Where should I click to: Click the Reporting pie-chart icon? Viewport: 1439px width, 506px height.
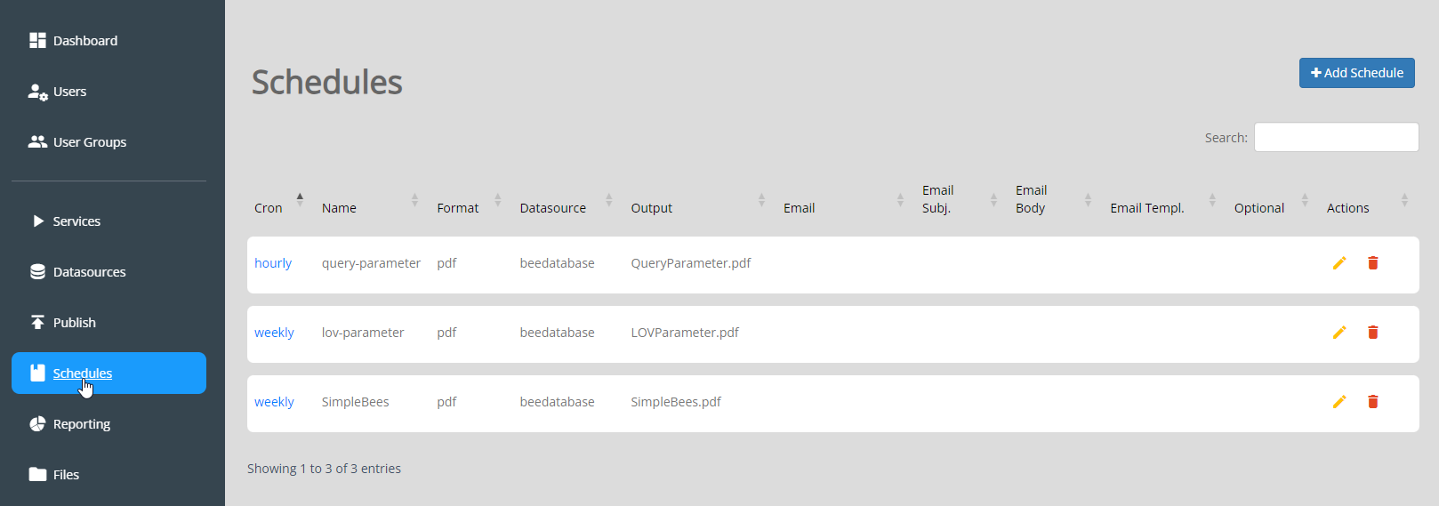coord(37,423)
